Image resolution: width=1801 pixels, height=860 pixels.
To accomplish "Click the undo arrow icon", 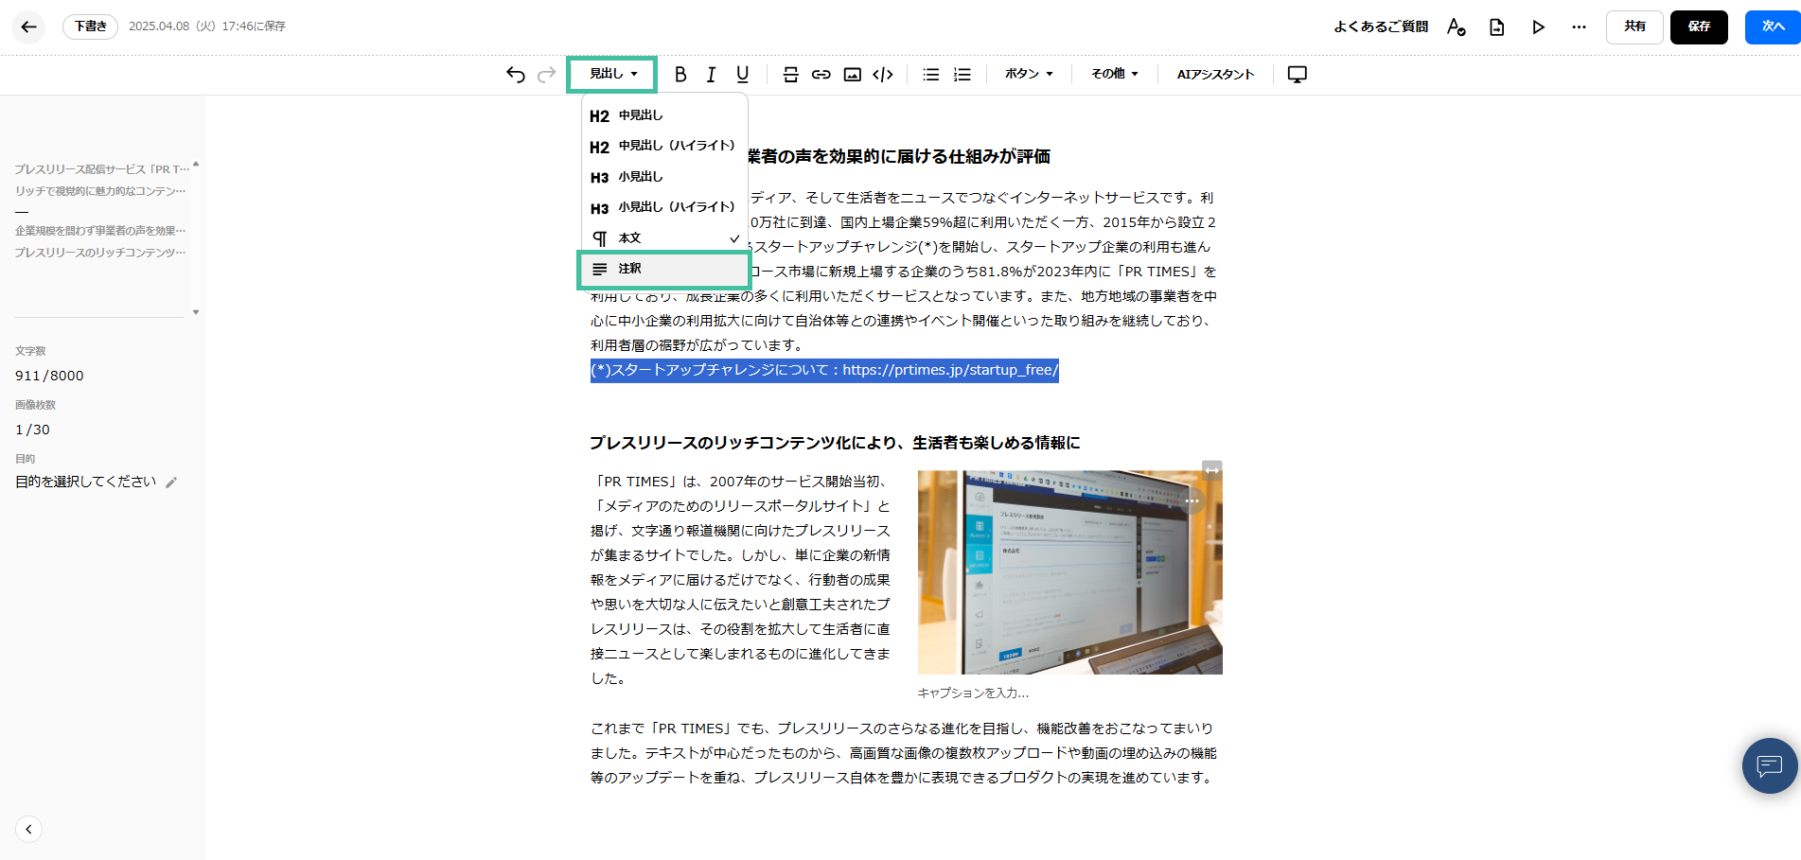I will point(515,75).
